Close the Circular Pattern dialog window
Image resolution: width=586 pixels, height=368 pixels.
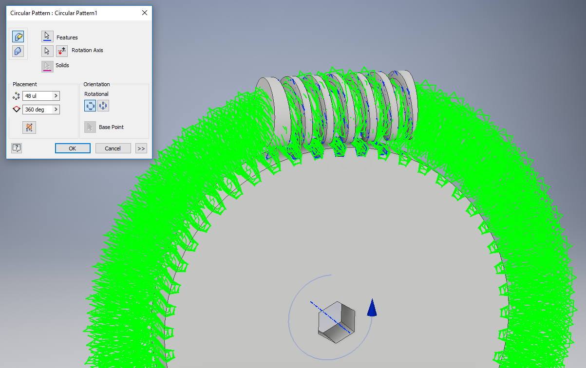[x=145, y=13]
